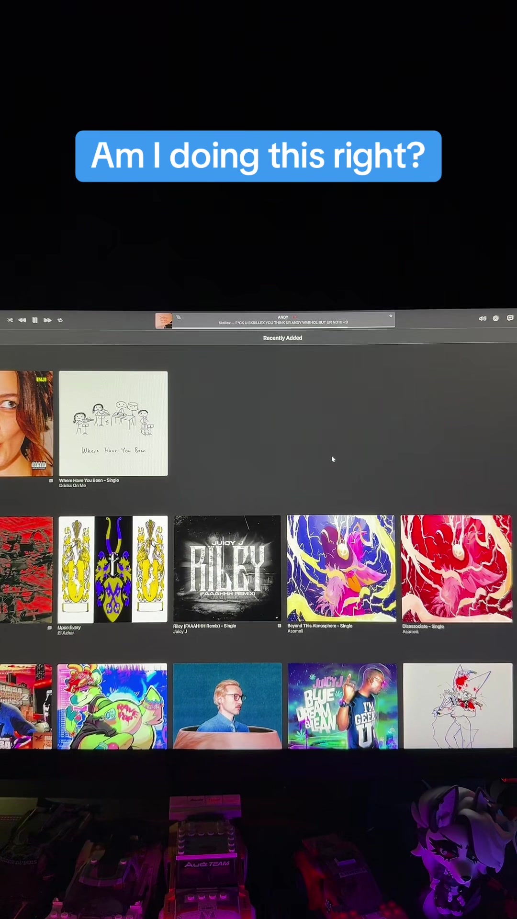Show lyrics with the speech bubble icon

tap(510, 318)
